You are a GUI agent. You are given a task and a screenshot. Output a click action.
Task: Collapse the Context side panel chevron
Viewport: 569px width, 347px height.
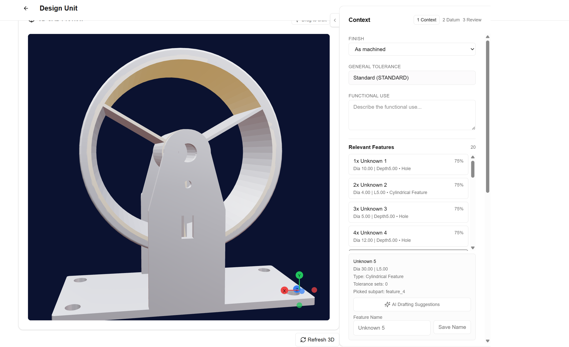click(335, 20)
